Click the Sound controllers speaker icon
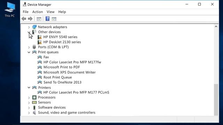Image resolution: width=223 pixels, height=125 pixels. (34, 112)
